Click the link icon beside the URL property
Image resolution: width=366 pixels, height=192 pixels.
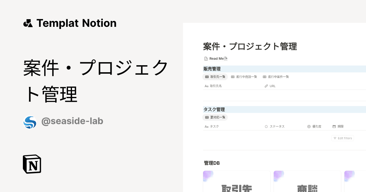266,86
